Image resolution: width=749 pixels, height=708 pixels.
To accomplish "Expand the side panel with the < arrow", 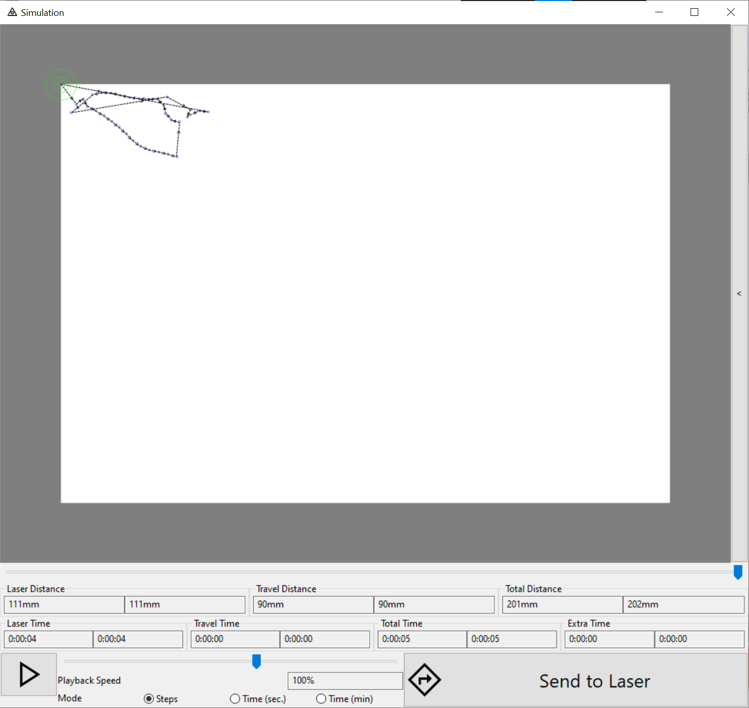I will click(x=739, y=293).
